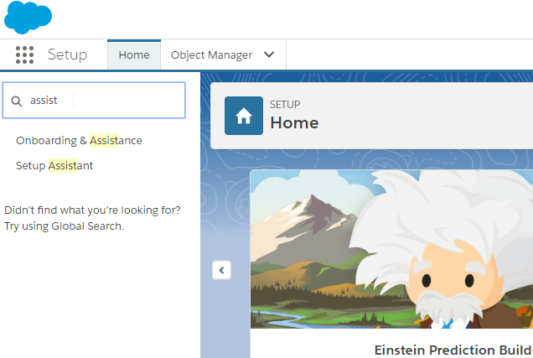Click the Einstein Prediction Builder heading
This screenshot has height=358, width=533.
[x=453, y=350]
